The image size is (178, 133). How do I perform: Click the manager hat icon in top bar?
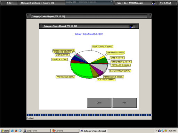[154, 3]
